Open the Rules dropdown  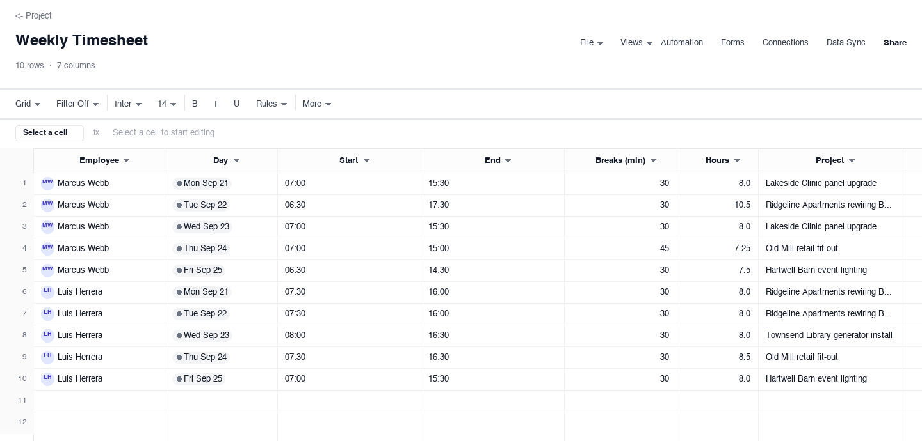pyautogui.click(x=271, y=104)
